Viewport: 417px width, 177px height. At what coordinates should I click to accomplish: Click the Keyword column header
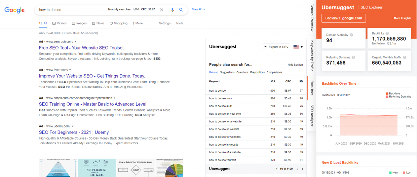click(x=215, y=81)
